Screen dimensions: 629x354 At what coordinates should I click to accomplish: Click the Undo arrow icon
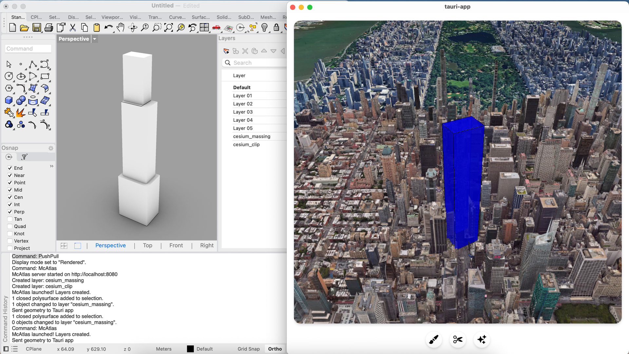click(108, 28)
